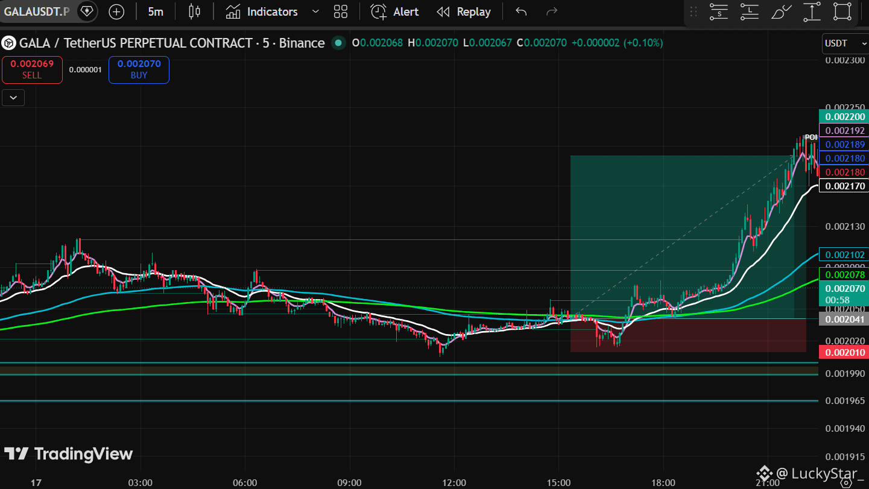Open the USDT currency dropdown
Screen dimensions: 869x489
point(844,43)
